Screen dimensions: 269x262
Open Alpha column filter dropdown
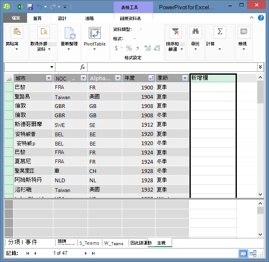[x=118, y=78]
